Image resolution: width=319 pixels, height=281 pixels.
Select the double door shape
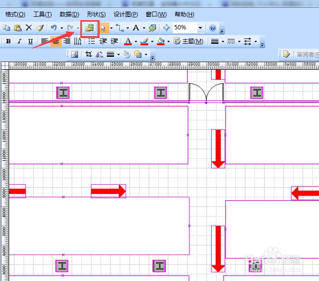pos(206,92)
